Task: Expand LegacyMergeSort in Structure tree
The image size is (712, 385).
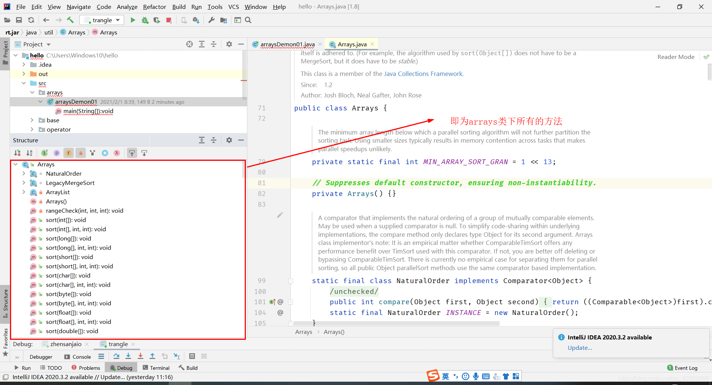Action: (24, 183)
